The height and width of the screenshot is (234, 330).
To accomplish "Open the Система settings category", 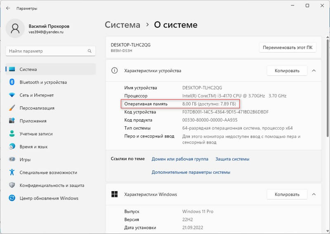I will pyautogui.click(x=51, y=69).
